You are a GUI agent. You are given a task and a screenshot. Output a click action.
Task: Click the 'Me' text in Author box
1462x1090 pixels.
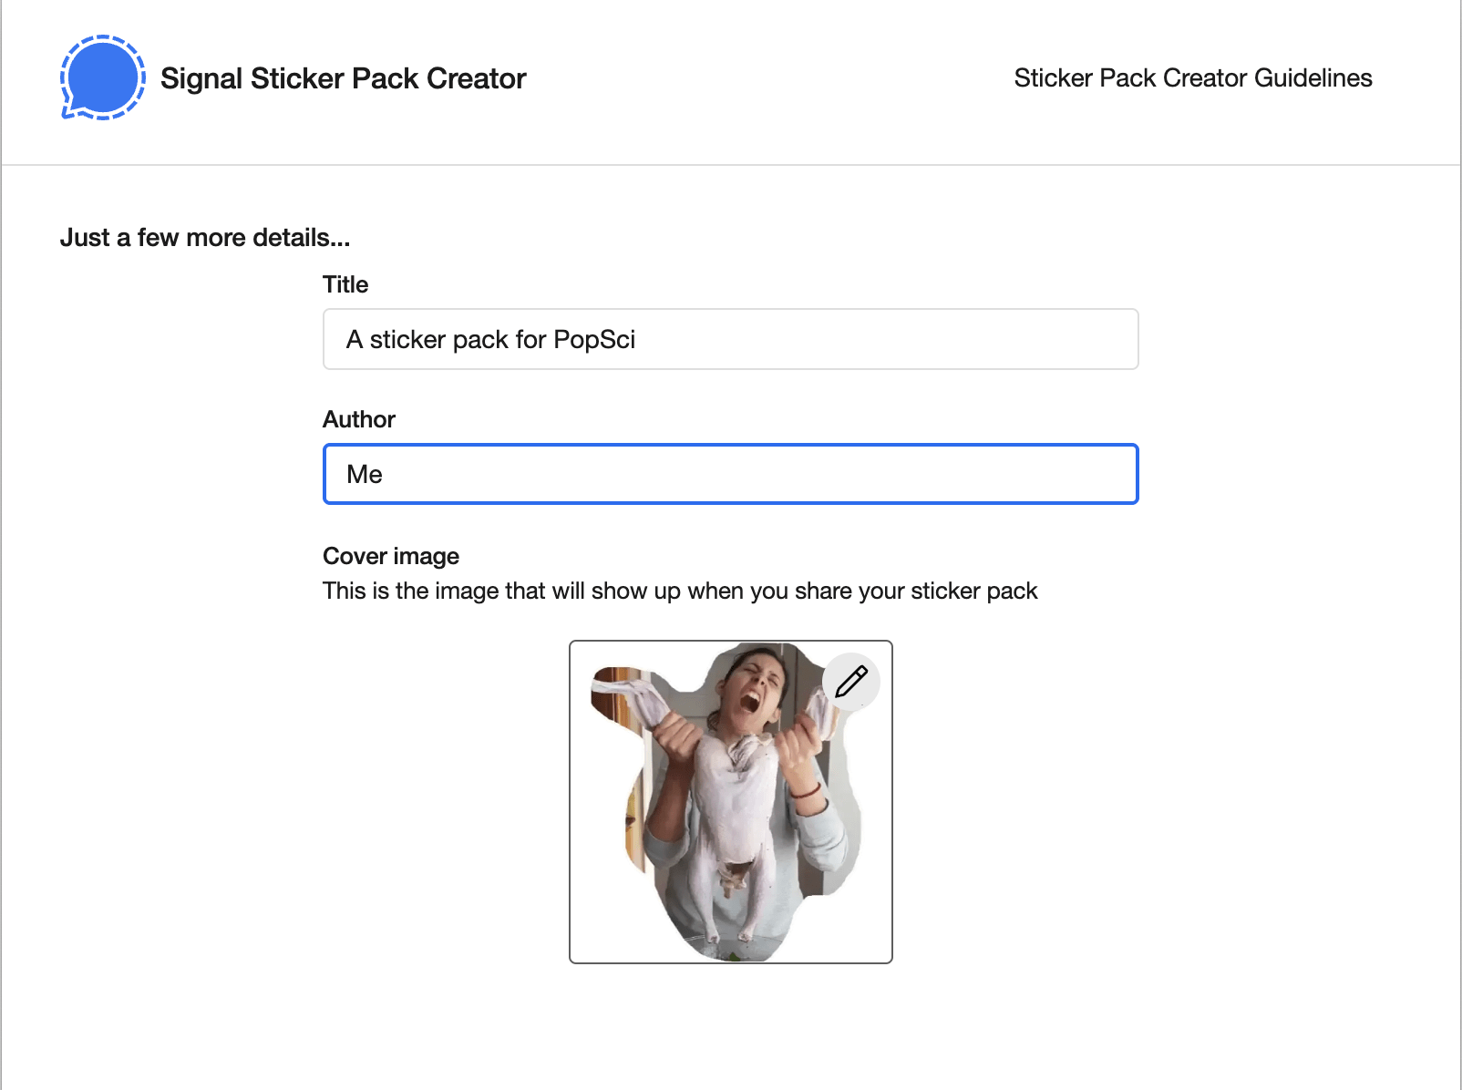(363, 474)
